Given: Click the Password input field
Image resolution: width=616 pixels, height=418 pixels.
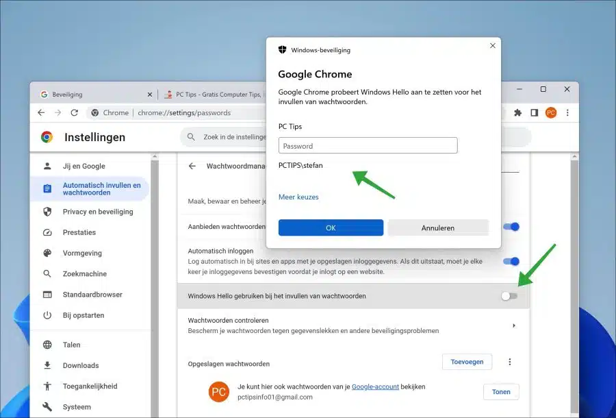Looking at the screenshot, I should [368, 145].
